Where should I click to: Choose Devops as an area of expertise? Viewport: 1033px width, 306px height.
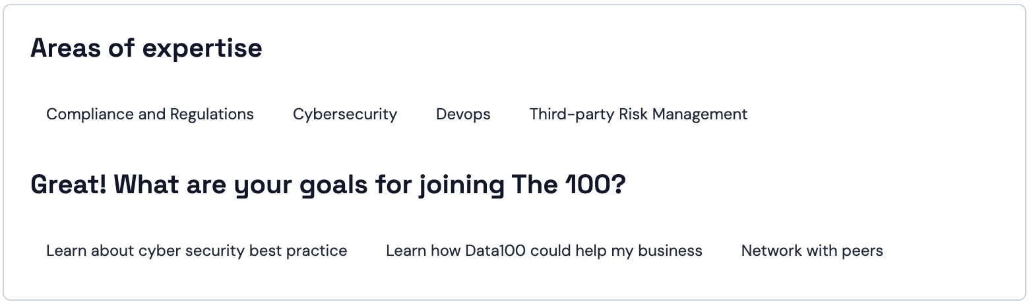[463, 114]
